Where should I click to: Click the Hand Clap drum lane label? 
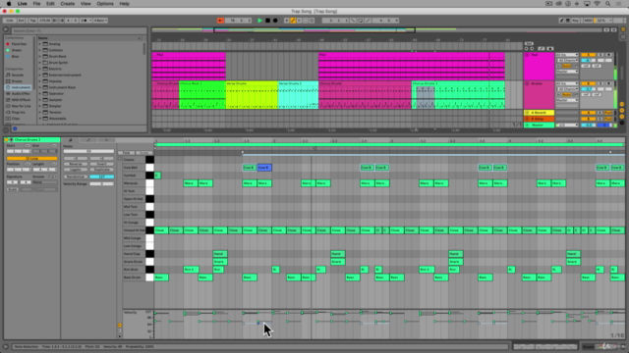(133, 254)
